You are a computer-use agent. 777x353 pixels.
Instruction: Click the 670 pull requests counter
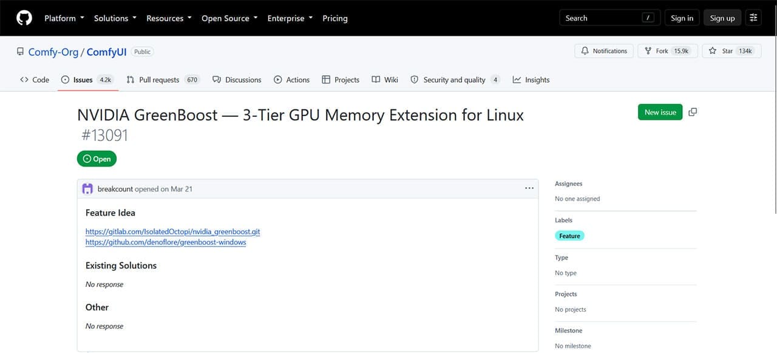(192, 80)
